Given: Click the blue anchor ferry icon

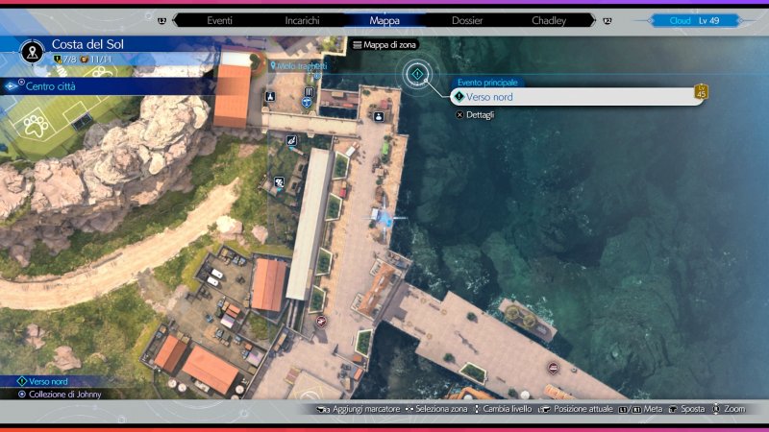Looking at the screenshot, I should click(x=309, y=103).
